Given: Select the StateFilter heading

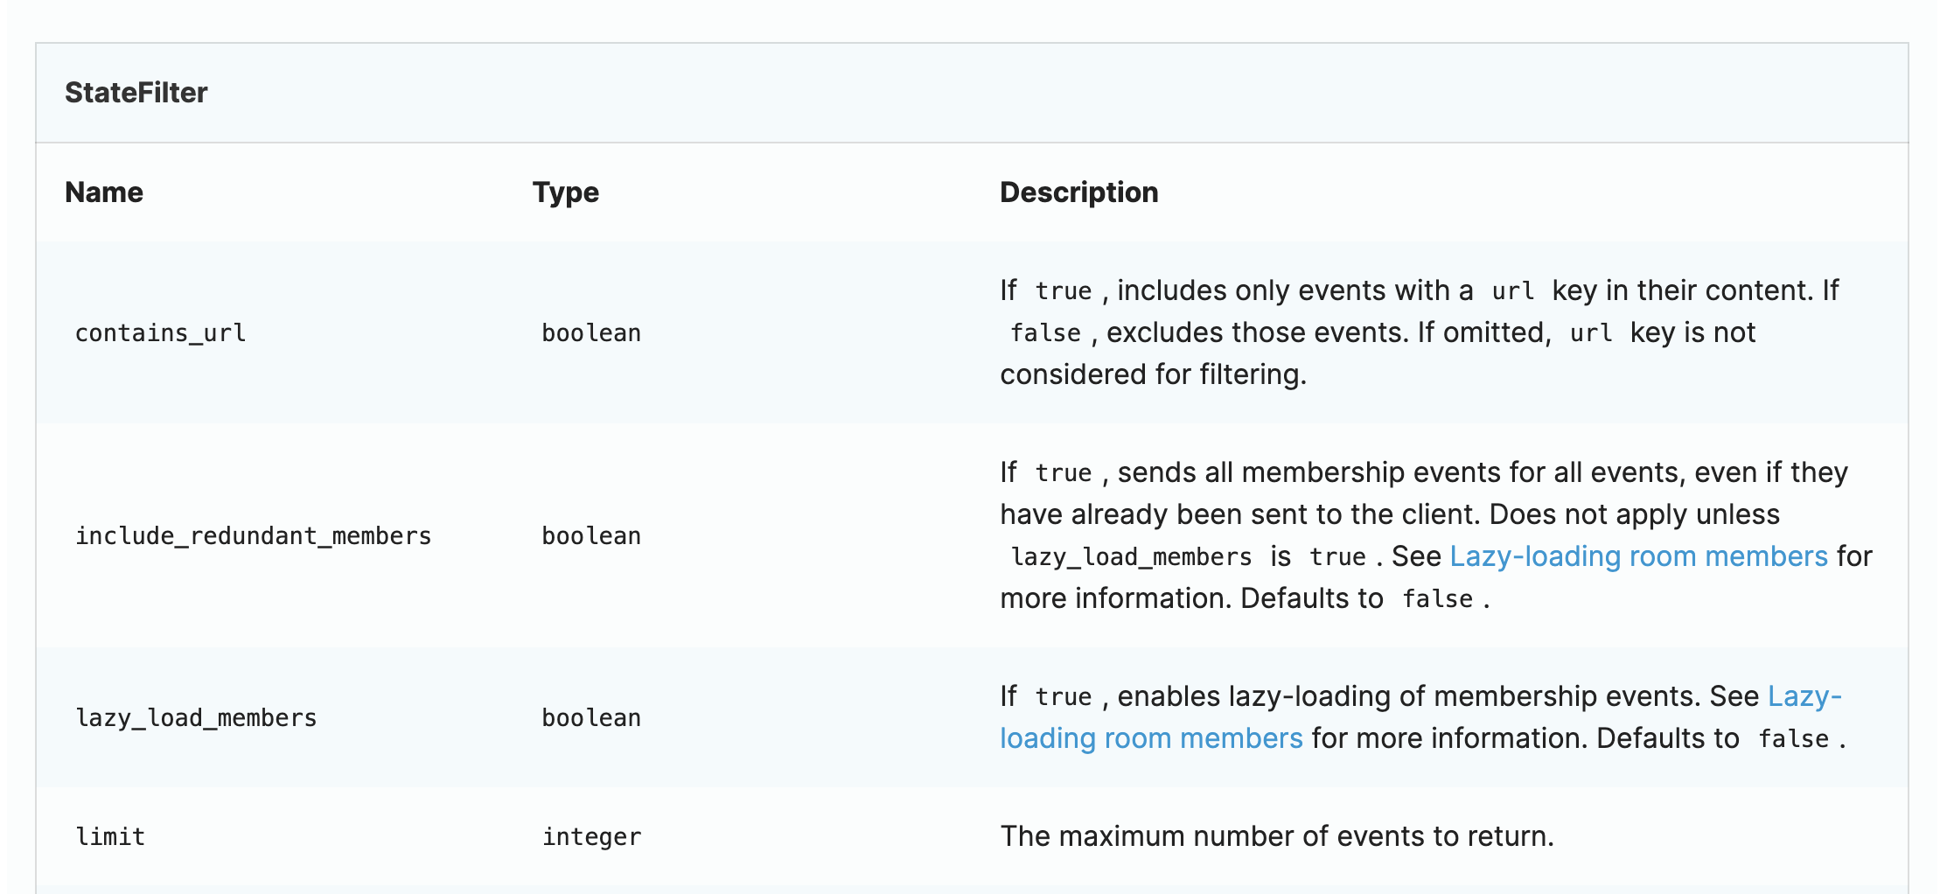Looking at the screenshot, I should click(136, 92).
